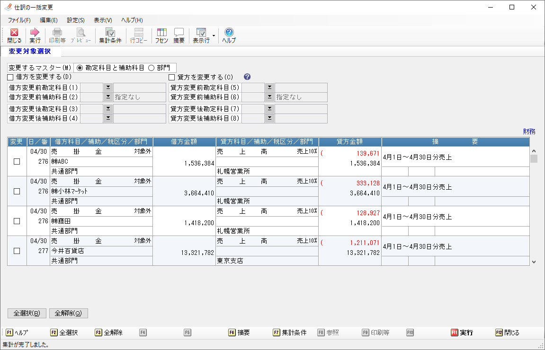
Task: Enable 借方を変更する checkbox
Action: [x=10, y=77]
